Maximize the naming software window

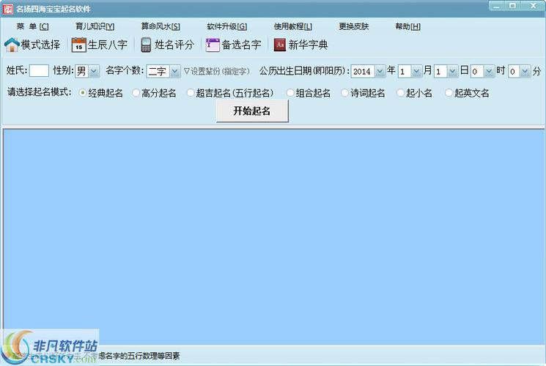[x=512, y=6]
